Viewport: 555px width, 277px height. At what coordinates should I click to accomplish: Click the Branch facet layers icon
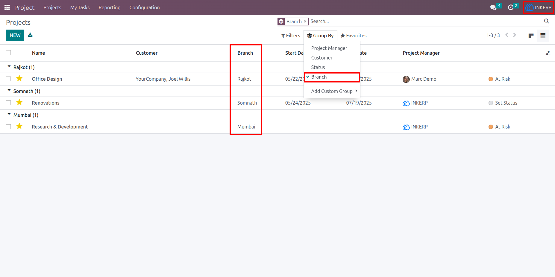click(x=281, y=22)
